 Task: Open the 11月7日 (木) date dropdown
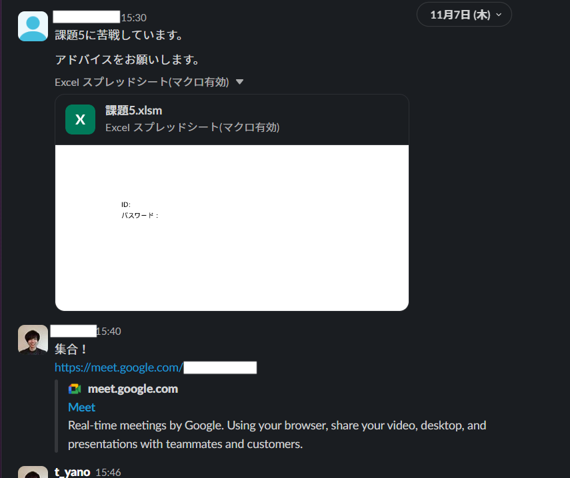click(464, 15)
